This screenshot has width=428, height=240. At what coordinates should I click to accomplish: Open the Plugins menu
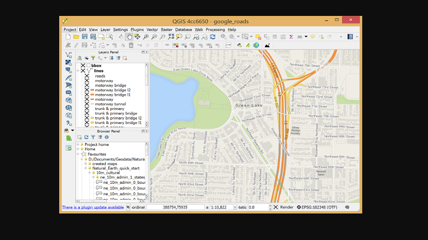point(137,29)
